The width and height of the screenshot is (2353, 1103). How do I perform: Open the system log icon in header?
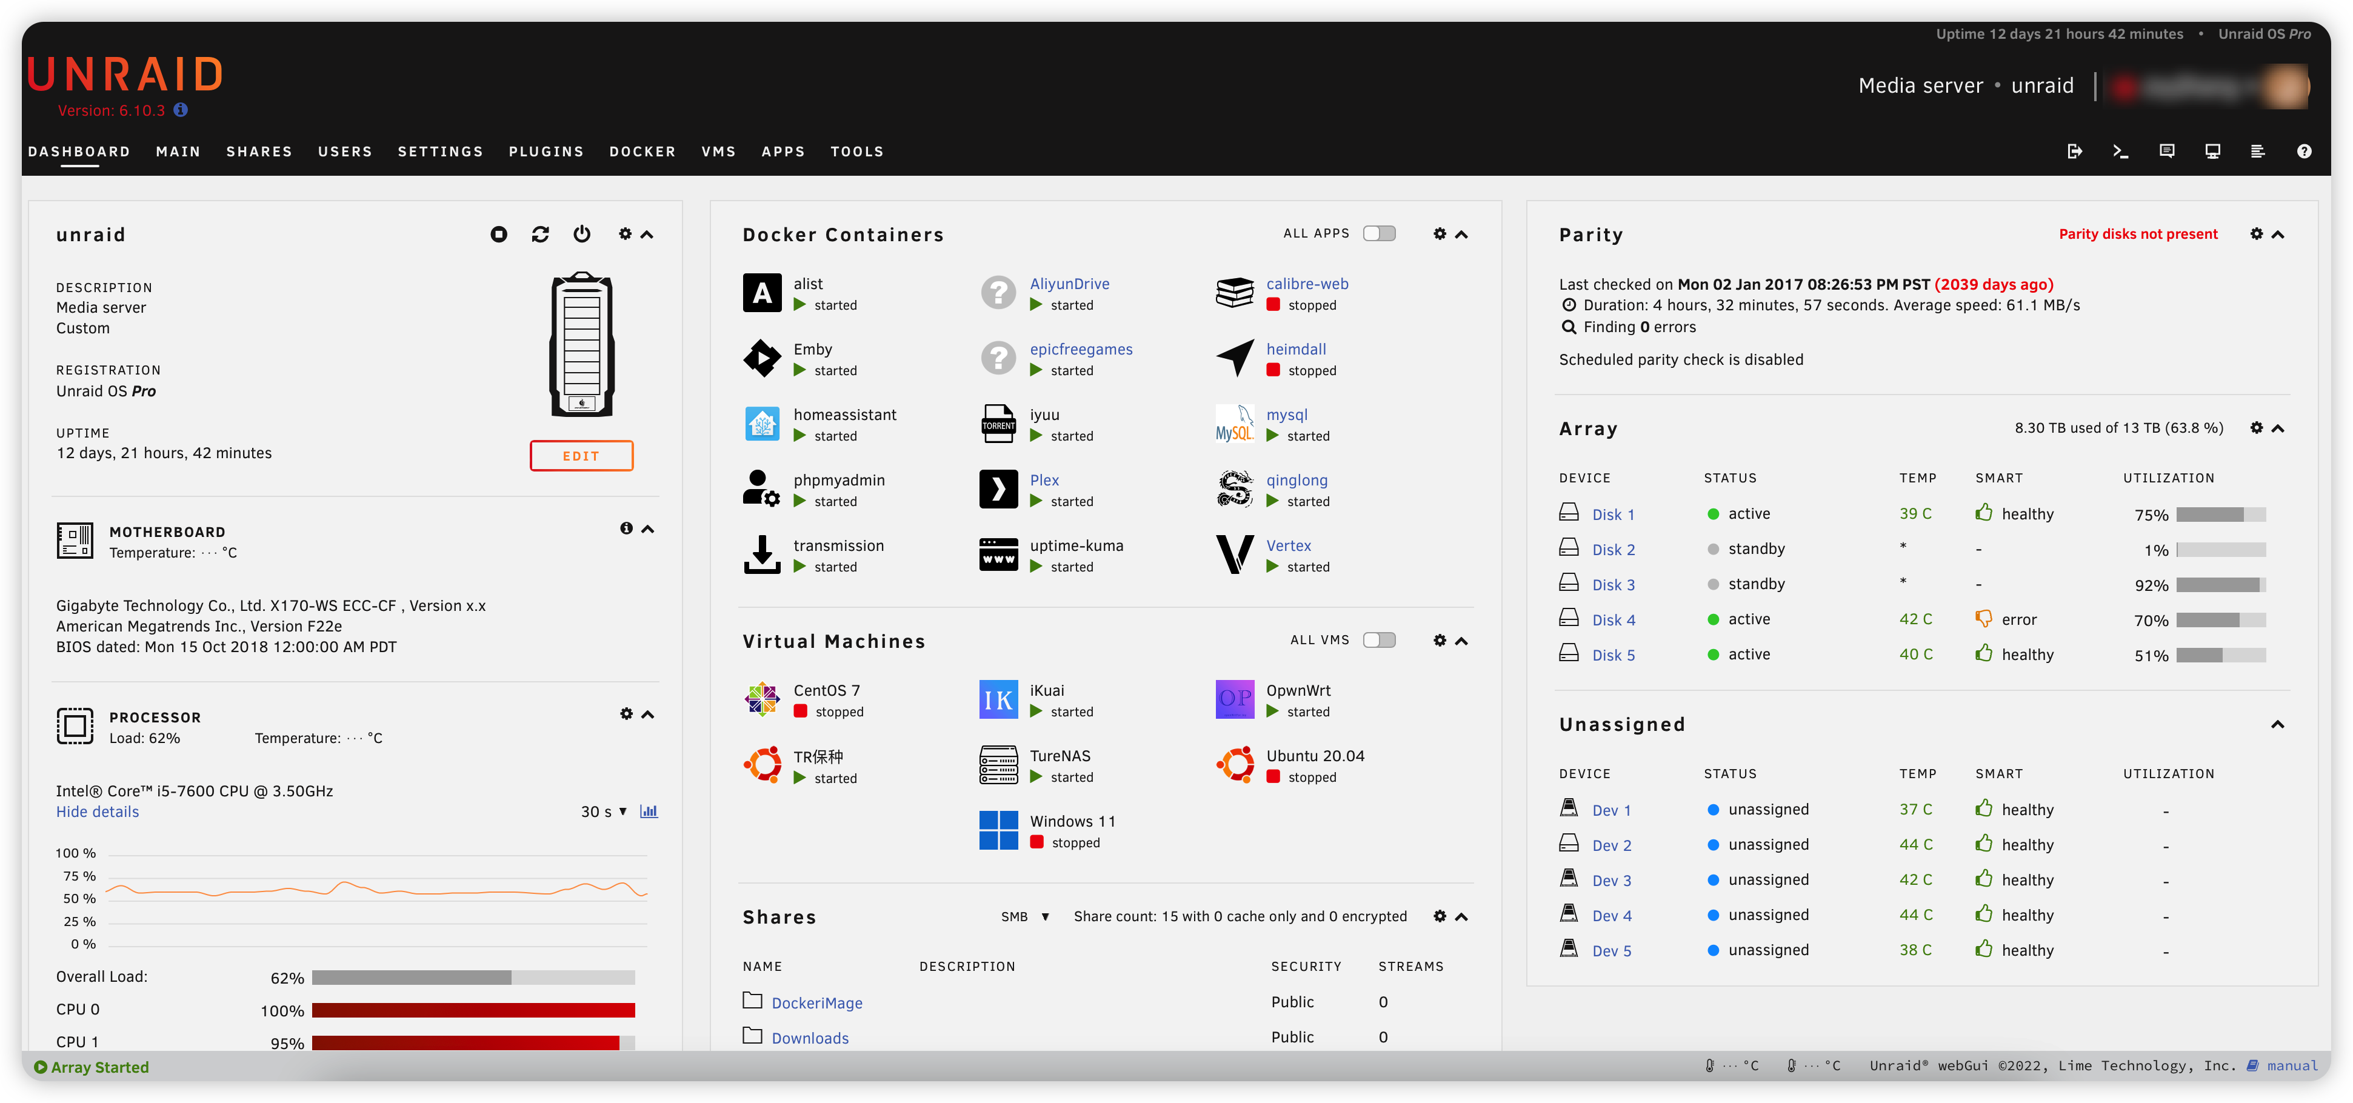coord(2258,152)
